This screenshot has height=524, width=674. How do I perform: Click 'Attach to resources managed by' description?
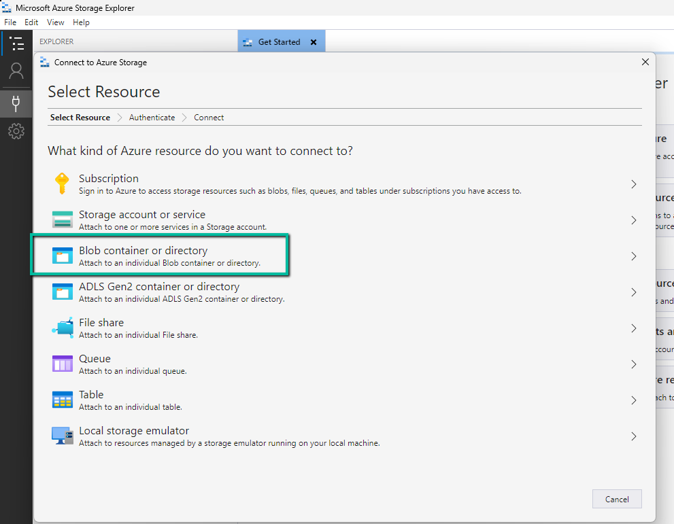point(229,443)
